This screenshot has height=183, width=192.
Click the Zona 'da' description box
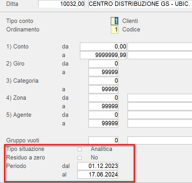pyautogui.click(x=160, y=98)
